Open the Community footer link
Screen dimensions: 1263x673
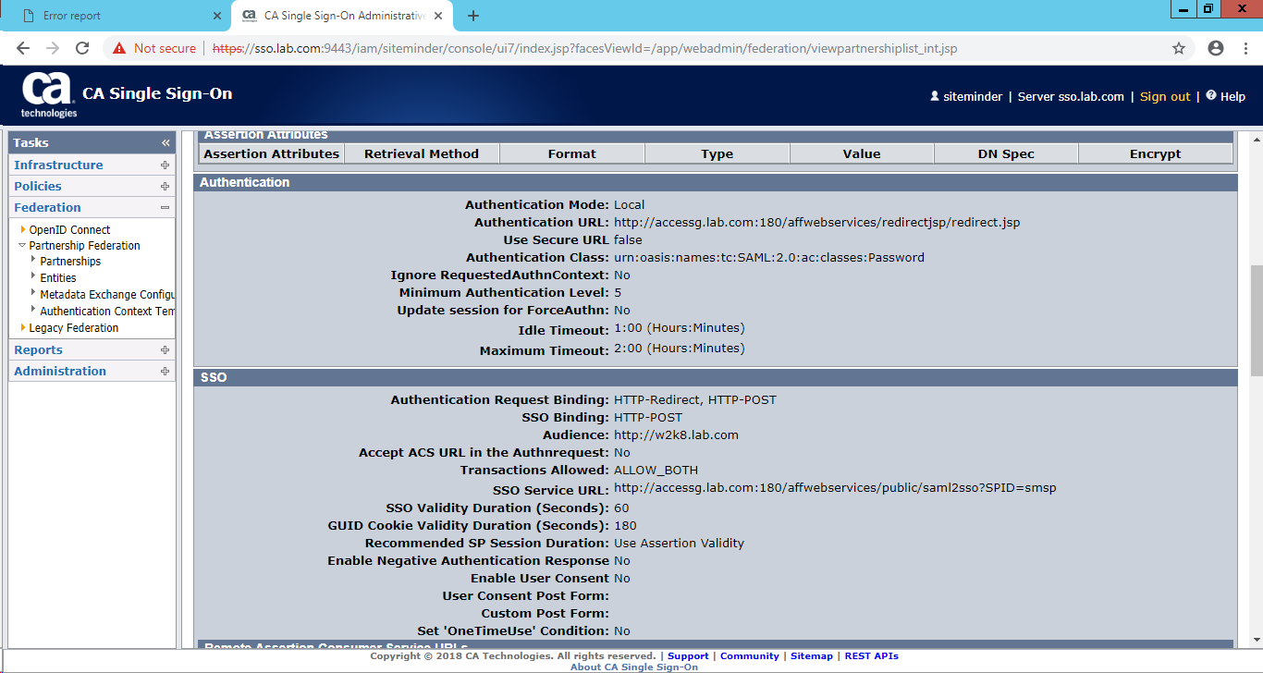[x=750, y=656]
